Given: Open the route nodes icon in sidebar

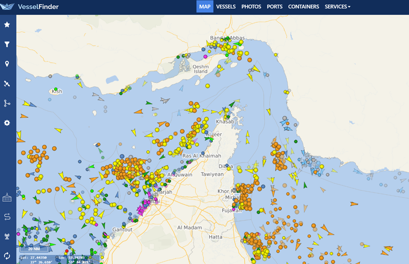Looking at the screenshot, I should tap(7, 103).
